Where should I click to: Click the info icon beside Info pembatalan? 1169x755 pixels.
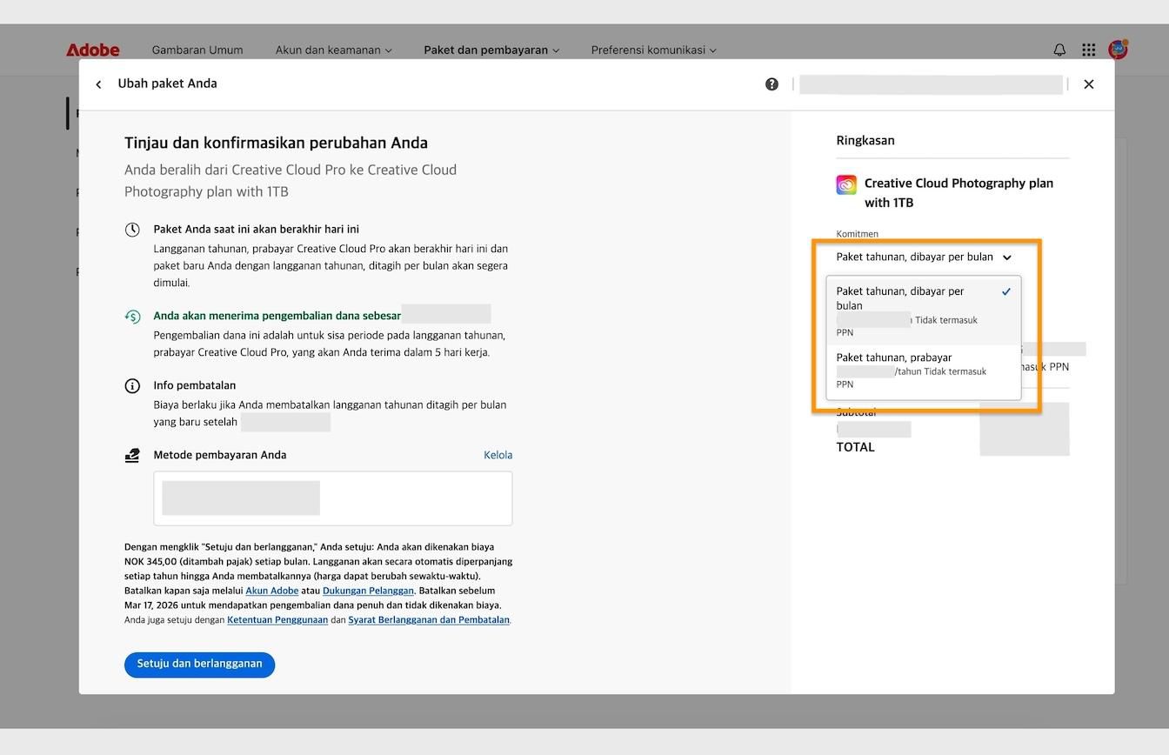[132, 386]
